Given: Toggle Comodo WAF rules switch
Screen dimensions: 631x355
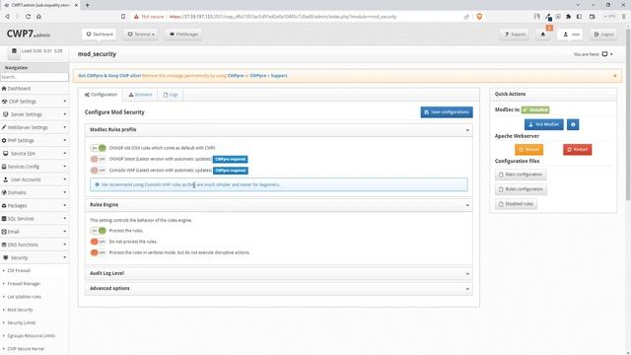Looking at the screenshot, I should click(98, 171).
